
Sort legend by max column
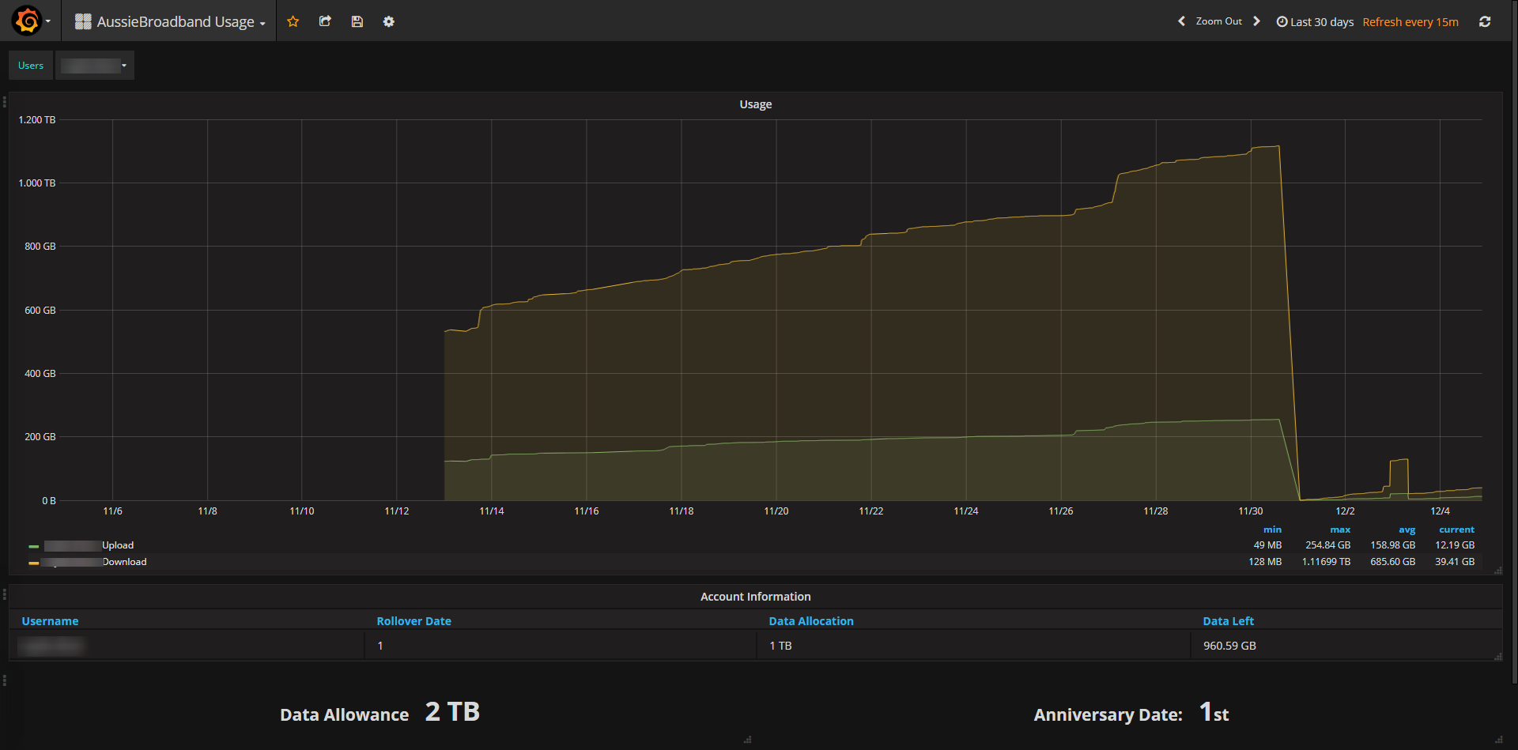coord(1340,530)
